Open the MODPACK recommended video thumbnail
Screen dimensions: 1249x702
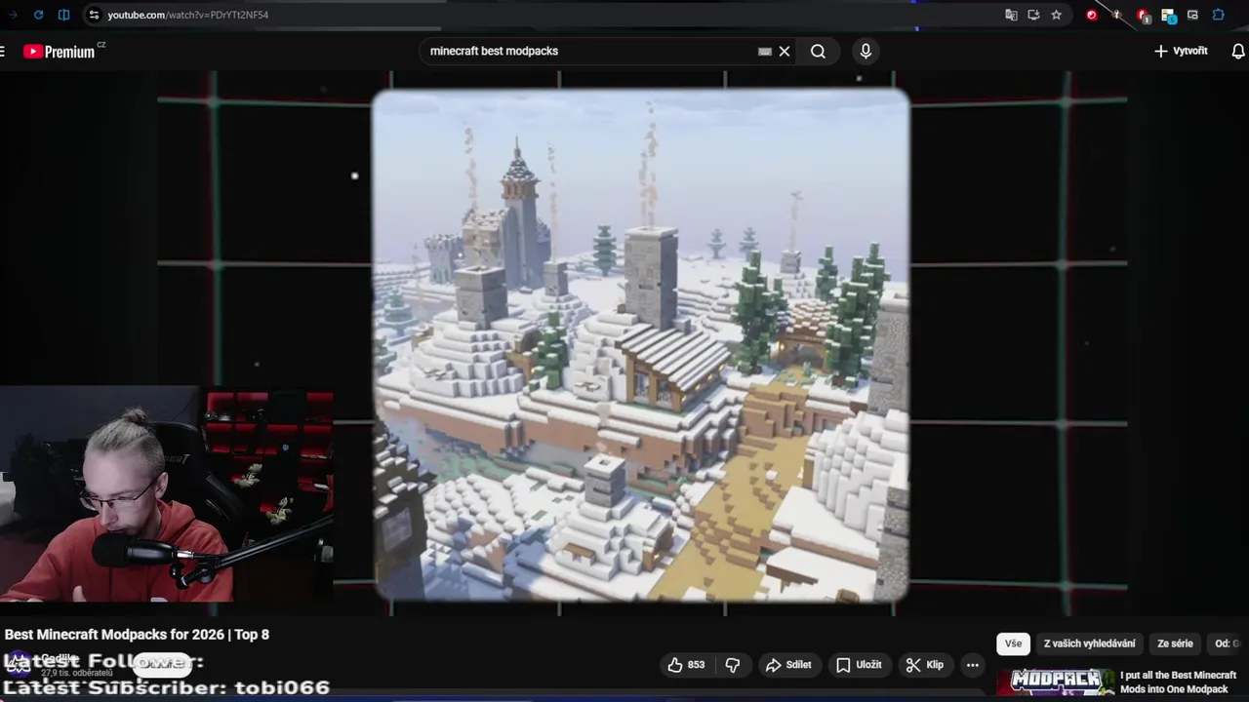(x=1056, y=682)
